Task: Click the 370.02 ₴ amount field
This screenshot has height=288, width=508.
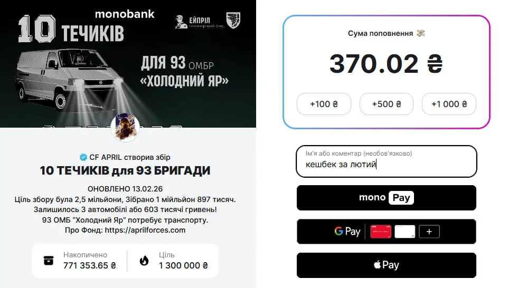Action: (386, 64)
